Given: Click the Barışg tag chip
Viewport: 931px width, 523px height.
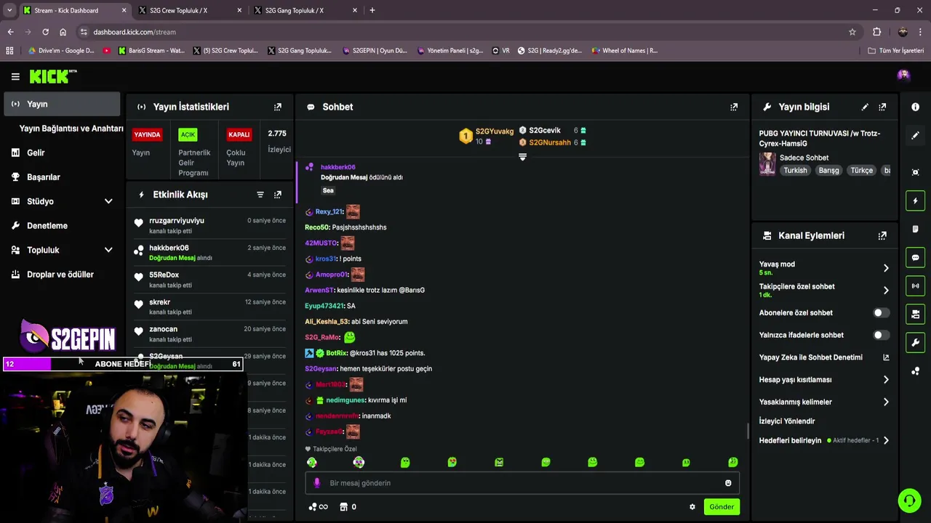Looking at the screenshot, I should click(x=828, y=171).
